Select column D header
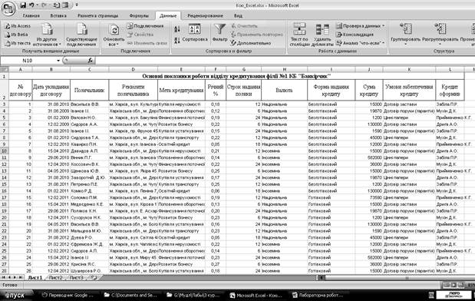 133,69
